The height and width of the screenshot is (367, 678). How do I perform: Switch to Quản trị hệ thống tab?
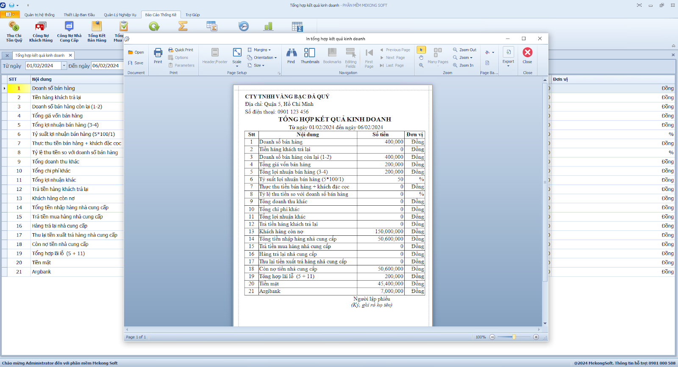(x=39, y=15)
